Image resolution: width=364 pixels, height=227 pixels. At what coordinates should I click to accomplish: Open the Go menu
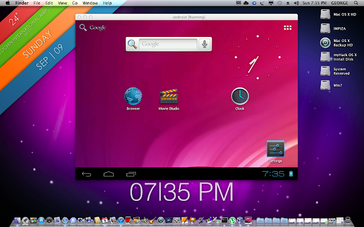tap(75, 3)
